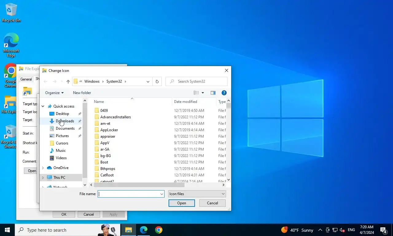Select the CatRoot folder
This screenshot has width=393, height=236.
(x=107, y=175)
